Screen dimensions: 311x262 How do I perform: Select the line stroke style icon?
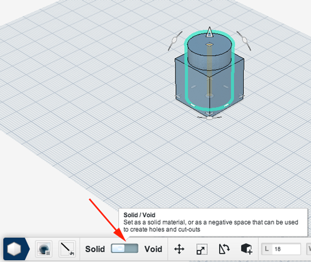[x=67, y=249]
